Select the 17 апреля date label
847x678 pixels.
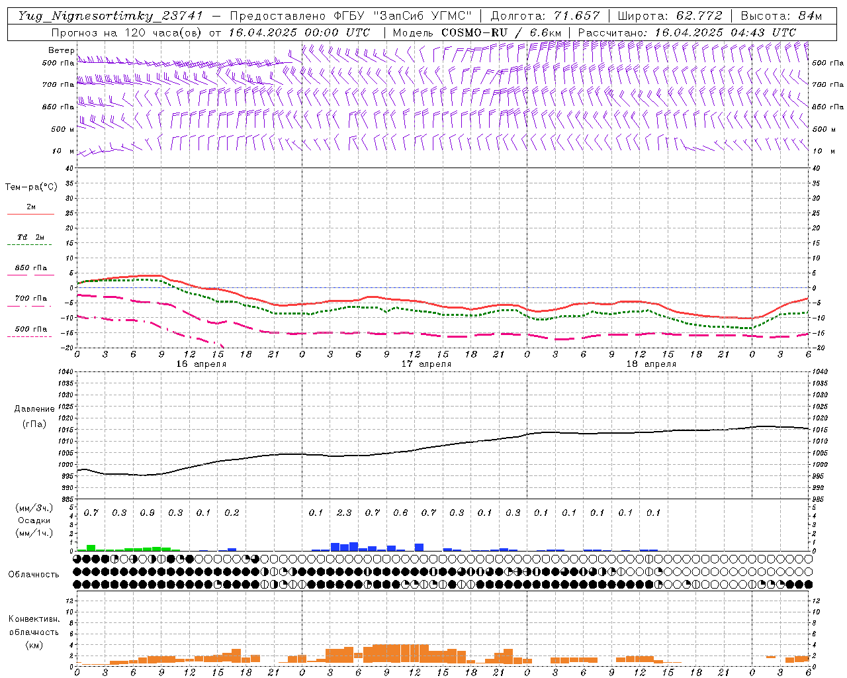(x=426, y=364)
